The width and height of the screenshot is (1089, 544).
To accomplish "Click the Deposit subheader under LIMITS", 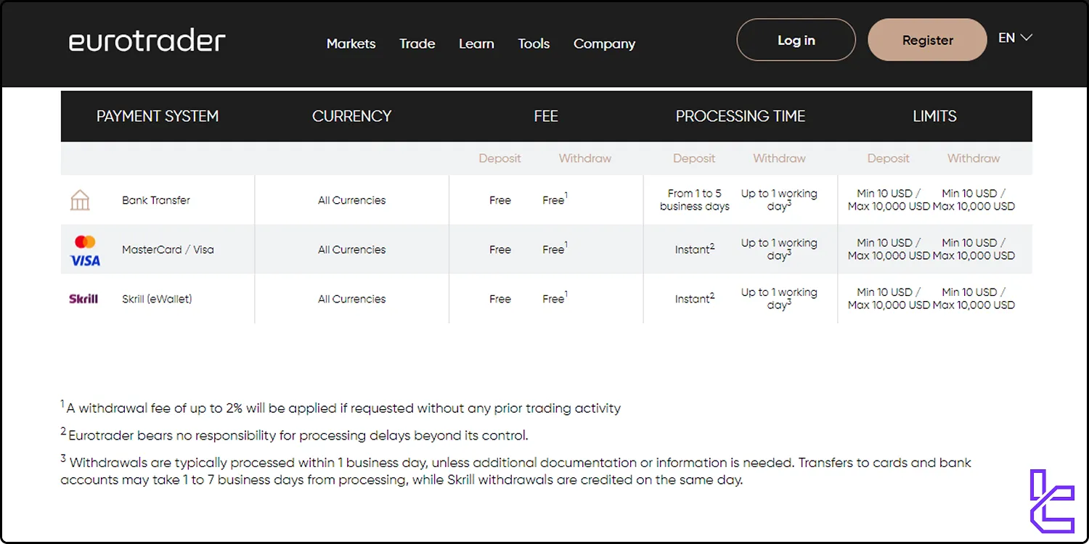I will pyautogui.click(x=888, y=158).
